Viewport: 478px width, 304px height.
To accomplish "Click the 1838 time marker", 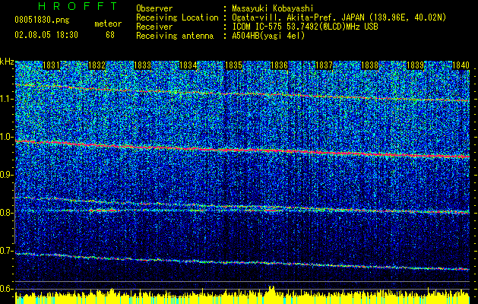I will point(370,65).
